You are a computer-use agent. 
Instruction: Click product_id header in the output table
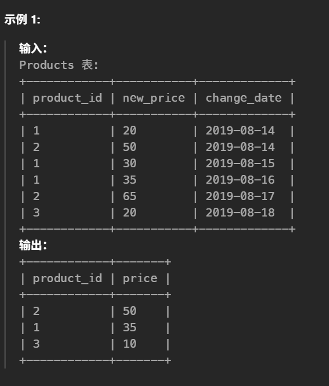[x=67, y=278]
